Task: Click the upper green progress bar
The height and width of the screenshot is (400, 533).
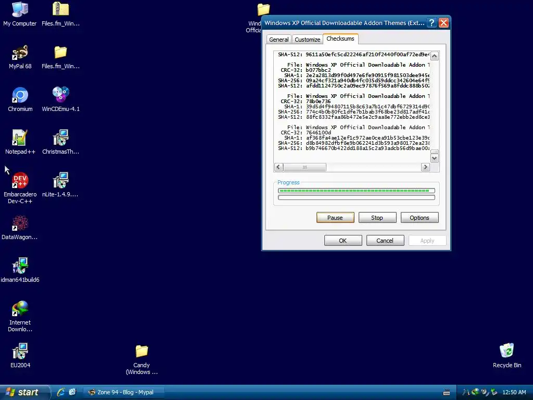Action: coord(356,191)
